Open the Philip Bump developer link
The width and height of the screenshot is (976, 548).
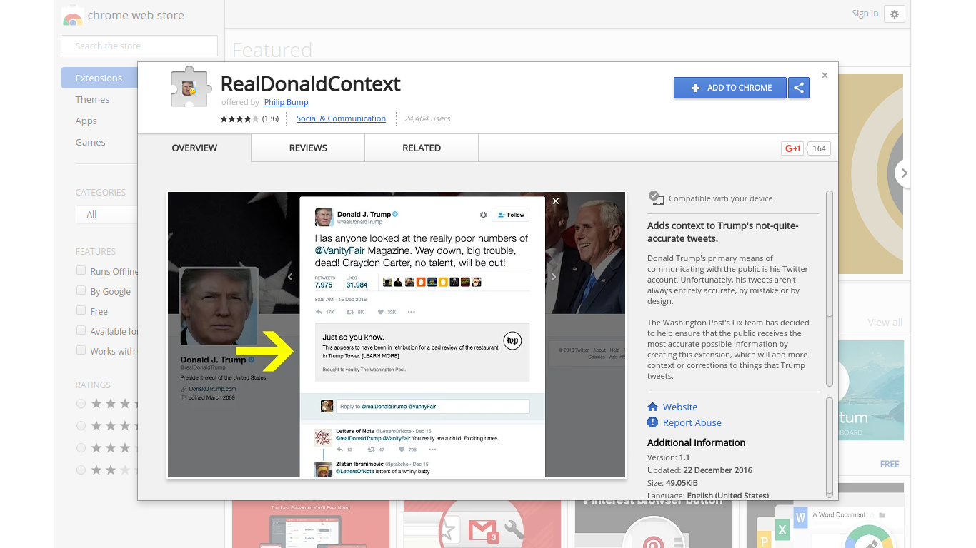click(287, 102)
